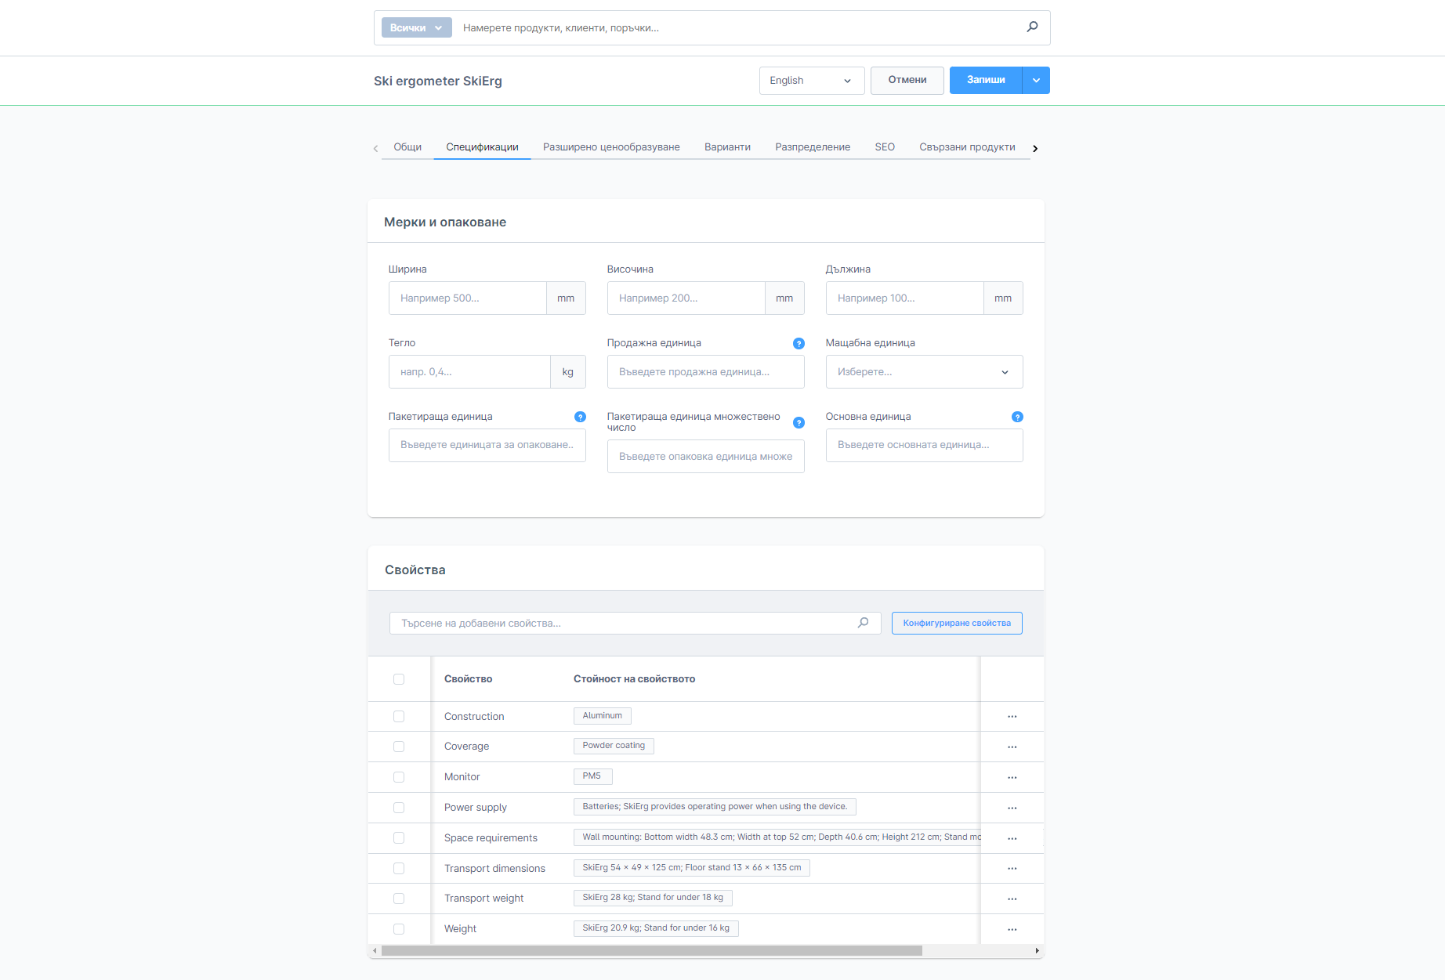
Task: Expand the arrow next to the Запиши button
Action: pyautogui.click(x=1036, y=81)
